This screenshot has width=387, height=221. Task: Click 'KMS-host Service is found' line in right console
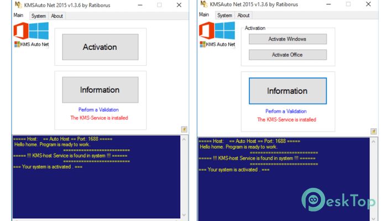(257, 159)
